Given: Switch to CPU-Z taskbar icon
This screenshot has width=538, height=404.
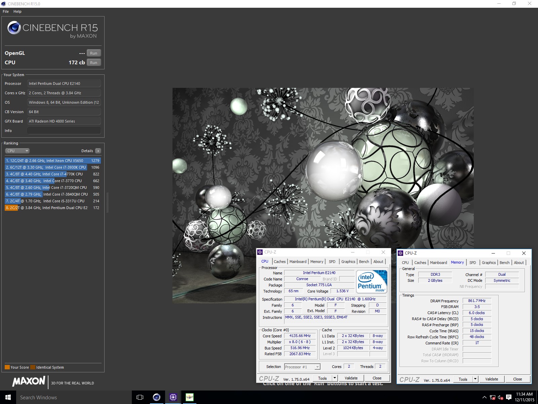Looking at the screenshot, I should coord(173,397).
